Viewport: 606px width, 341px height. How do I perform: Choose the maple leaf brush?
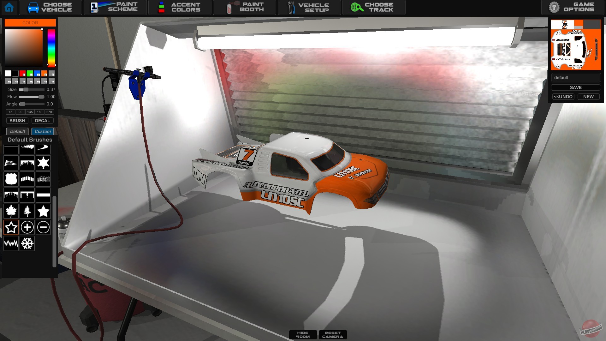coord(11,211)
